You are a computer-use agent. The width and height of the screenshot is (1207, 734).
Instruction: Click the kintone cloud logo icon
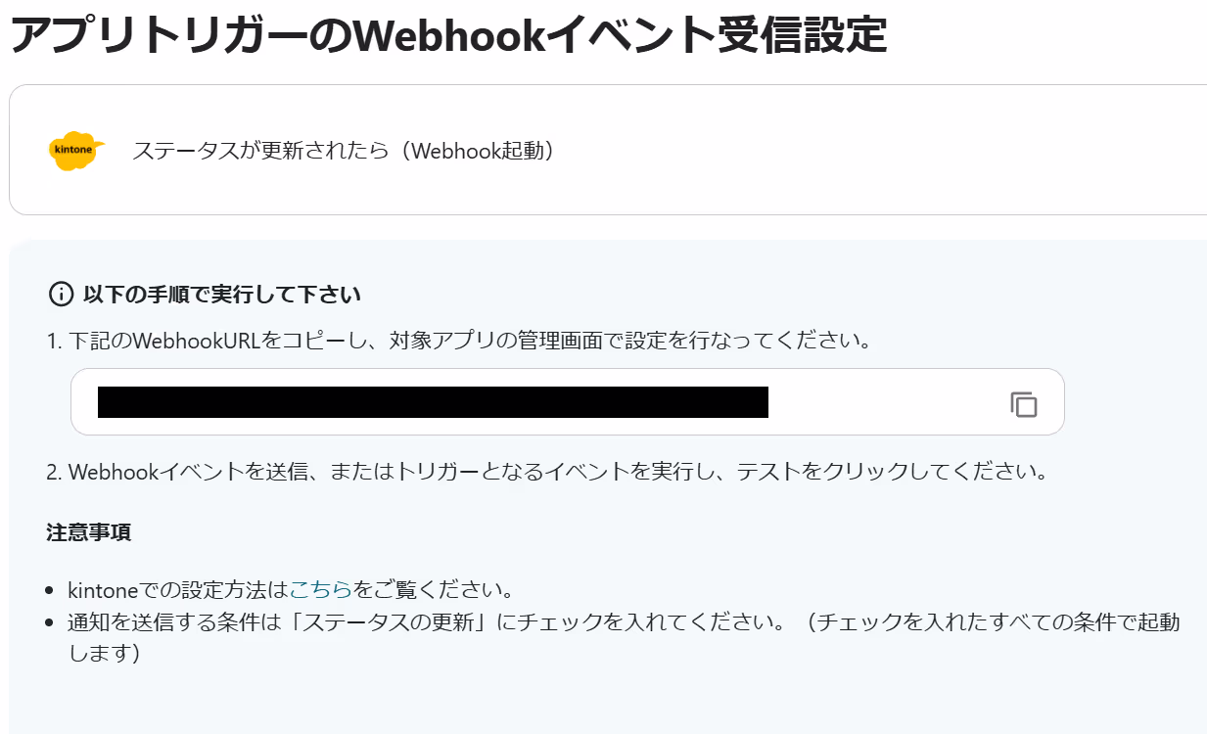tap(76, 151)
